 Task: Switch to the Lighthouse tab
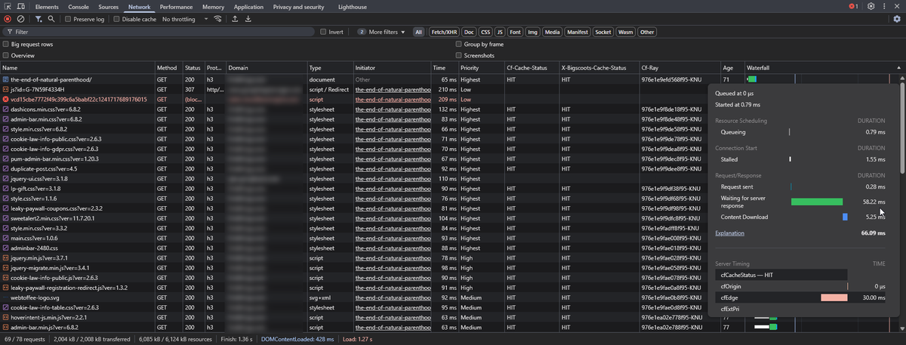click(x=353, y=7)
